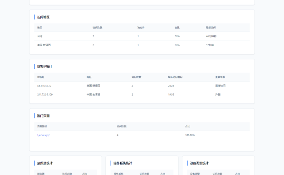This screenshot has width=284, height=175.
Task: Click the 访问次数 header in 访客IP统计 table
Action: [x=137, y=77]
